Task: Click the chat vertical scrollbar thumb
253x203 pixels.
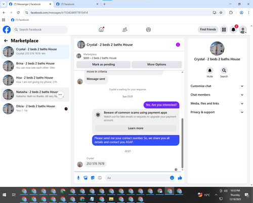Action: click(x=182, y=143)
